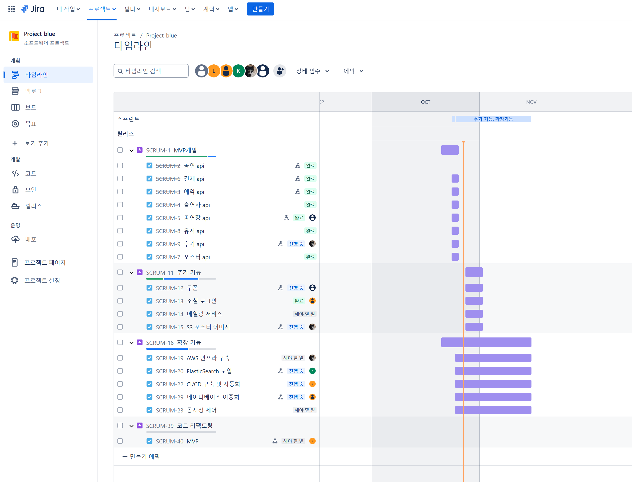Select the checkbox for SCRUM-12 쿠폰
Screen dimensions: 632x482
pyautogui.click(x=120, y=288)
